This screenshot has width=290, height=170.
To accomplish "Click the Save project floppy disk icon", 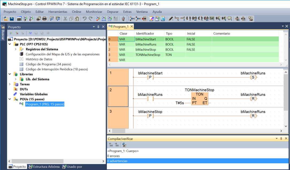I will [x=12, y=19].
